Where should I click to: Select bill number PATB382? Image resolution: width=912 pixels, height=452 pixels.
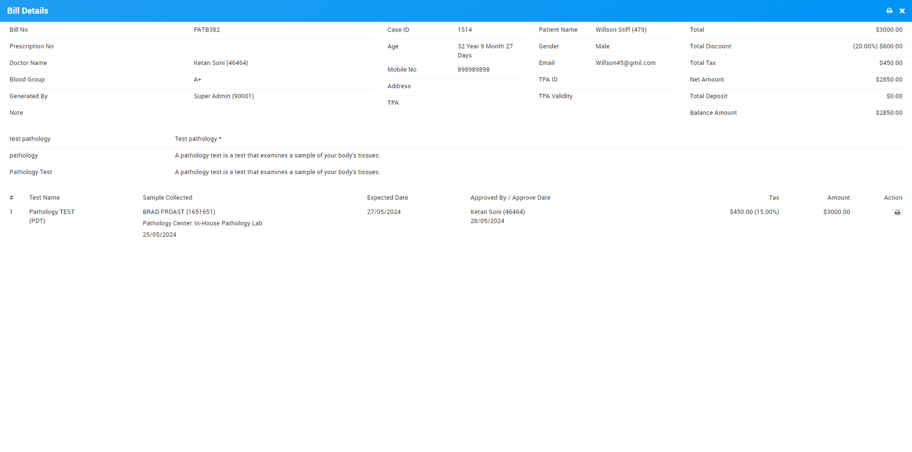(x=206, y=30)
